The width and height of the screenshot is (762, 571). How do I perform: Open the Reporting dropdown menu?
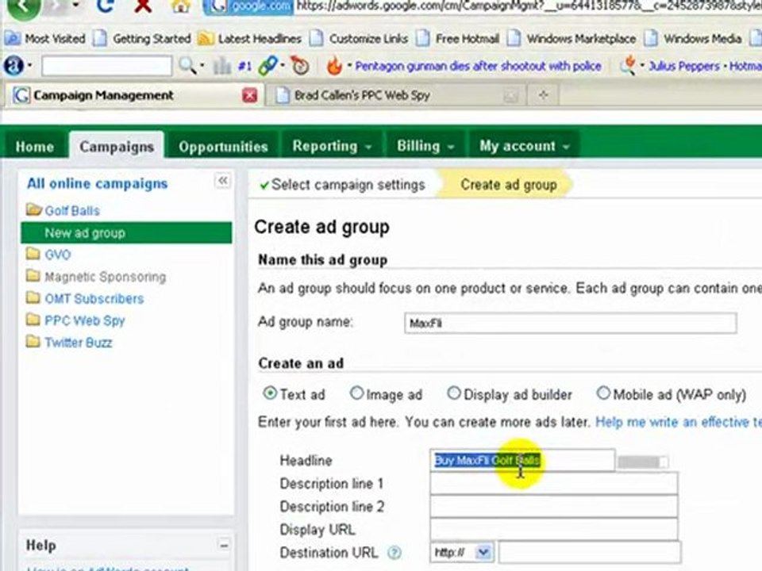(x=332, y=146)
